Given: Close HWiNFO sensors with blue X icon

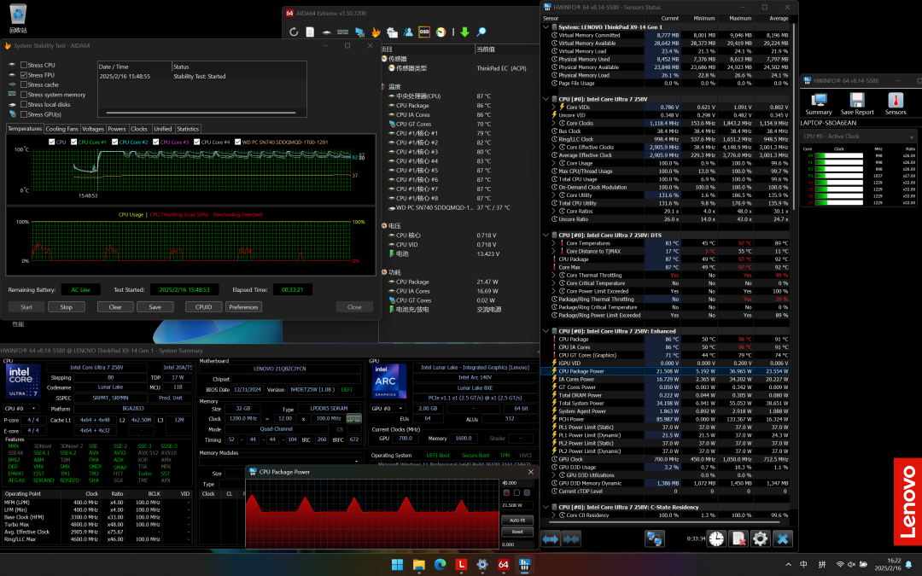Looking at the screenshot, I should point(782,538).
